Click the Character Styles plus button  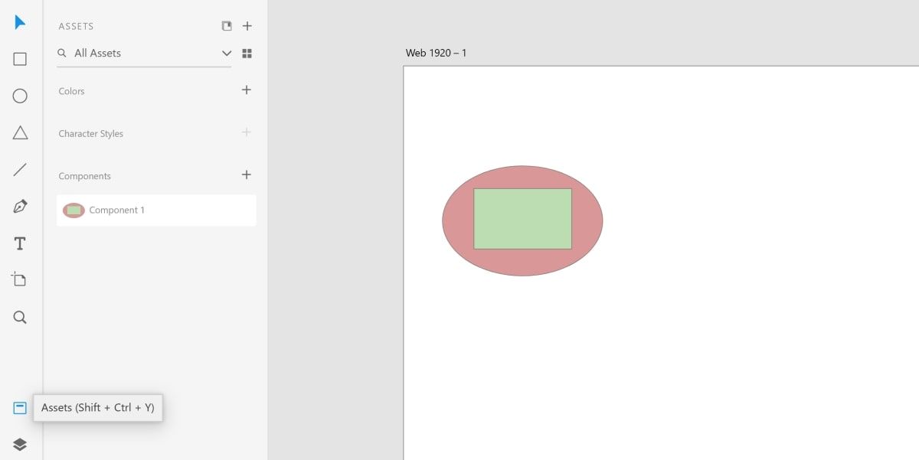[x=247, y=132]
